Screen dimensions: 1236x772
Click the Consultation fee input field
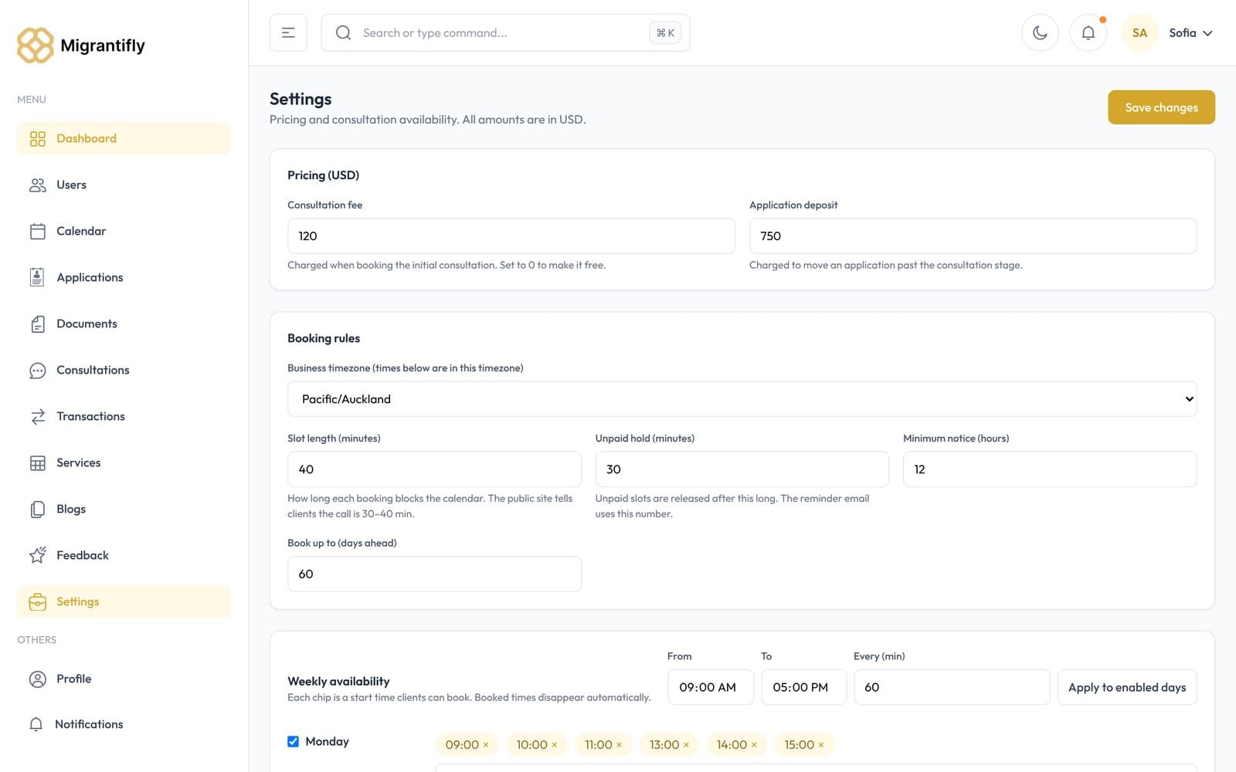coord(511,236)
